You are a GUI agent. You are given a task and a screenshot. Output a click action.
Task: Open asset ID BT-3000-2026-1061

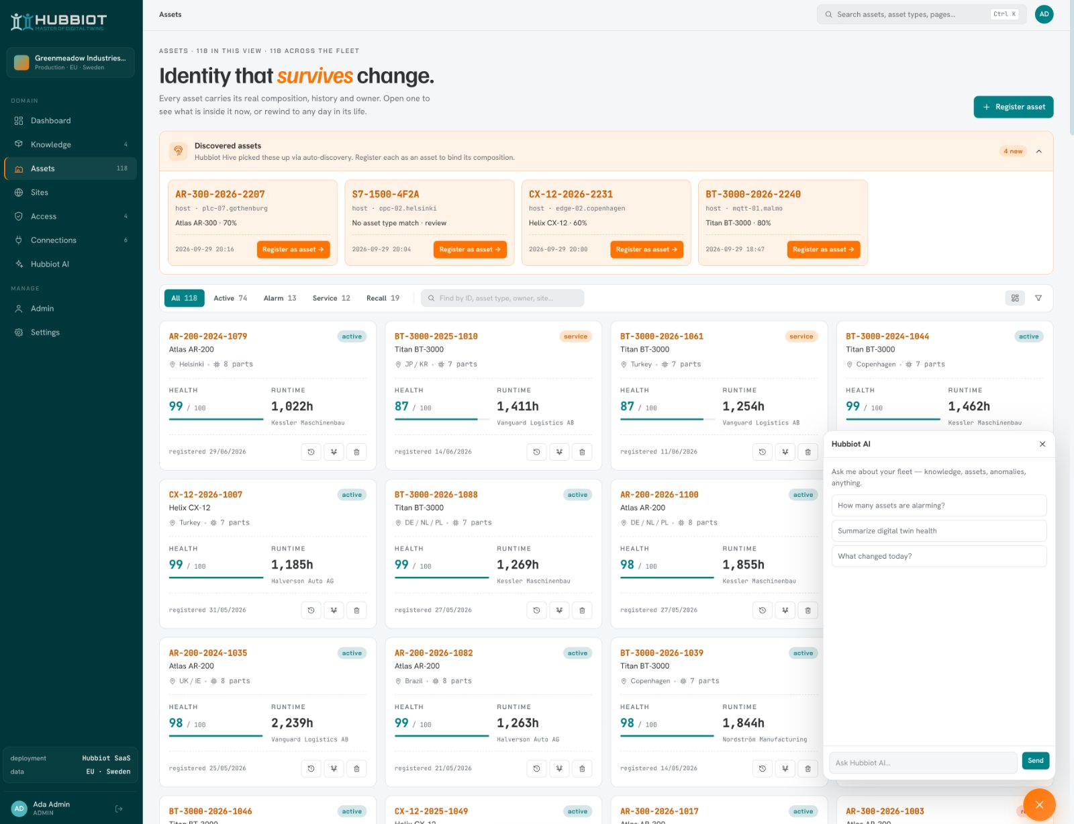click(x=662, y=336)
